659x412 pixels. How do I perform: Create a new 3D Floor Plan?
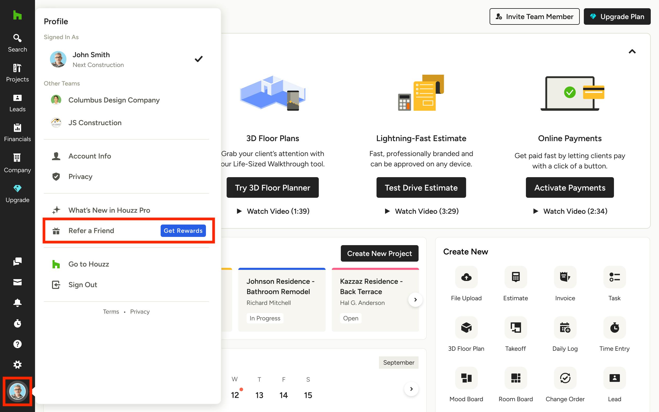point(466,334)
